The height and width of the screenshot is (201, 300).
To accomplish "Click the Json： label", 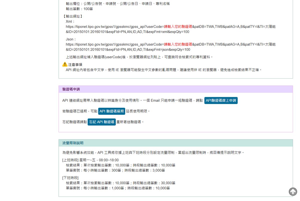I will (71, 39).
